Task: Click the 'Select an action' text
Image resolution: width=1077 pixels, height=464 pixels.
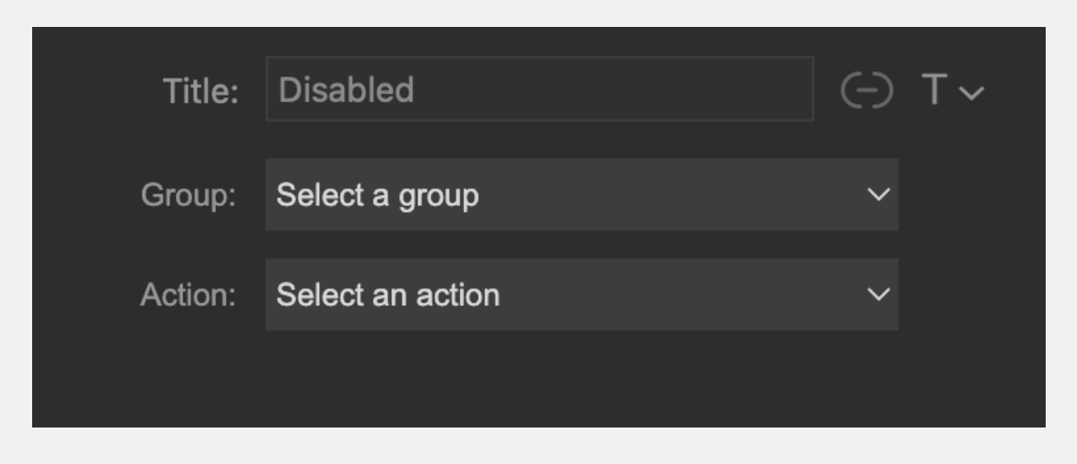Action: coord(388,295)
